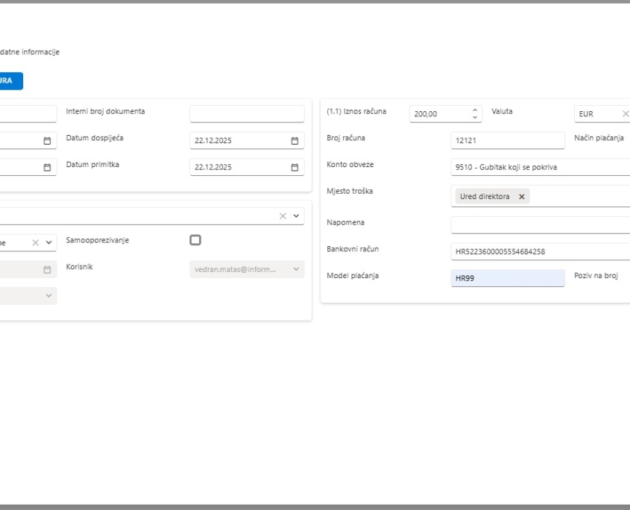Image resolution: width=630 pixels, height=510 pixels.
Task: Open calendar picker for Datum primitka
Action: click(x=294, y=168)
